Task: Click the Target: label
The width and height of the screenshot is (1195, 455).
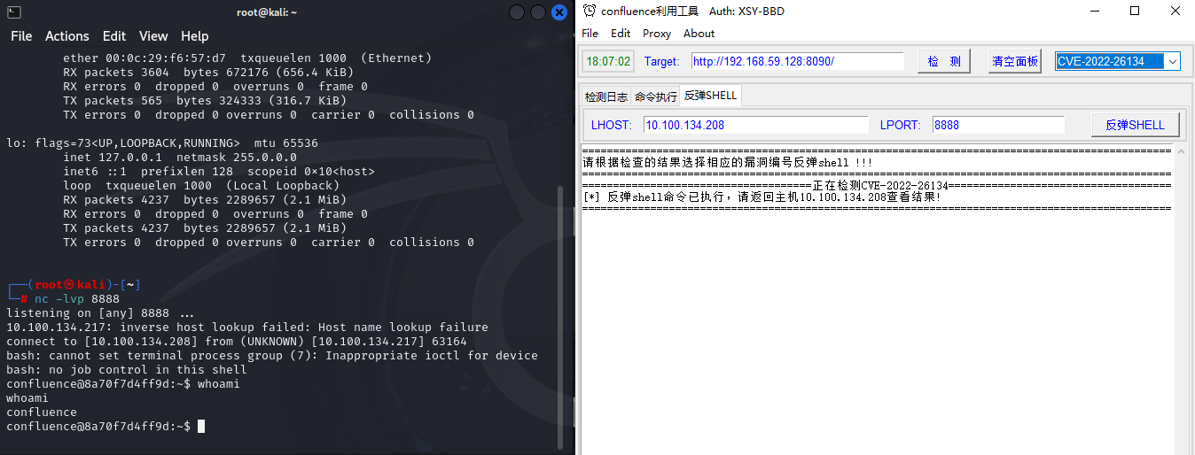Action: (661, 62)
